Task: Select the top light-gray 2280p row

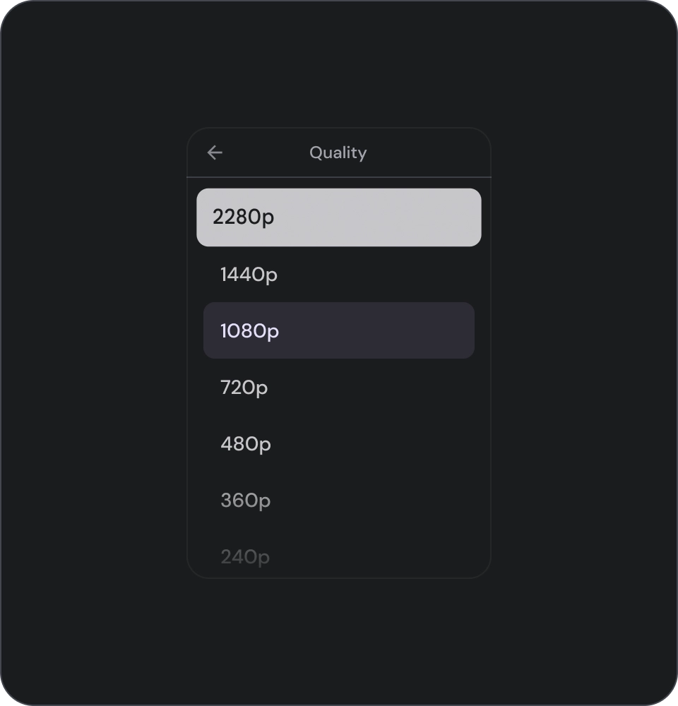Action: pos(339,217)
